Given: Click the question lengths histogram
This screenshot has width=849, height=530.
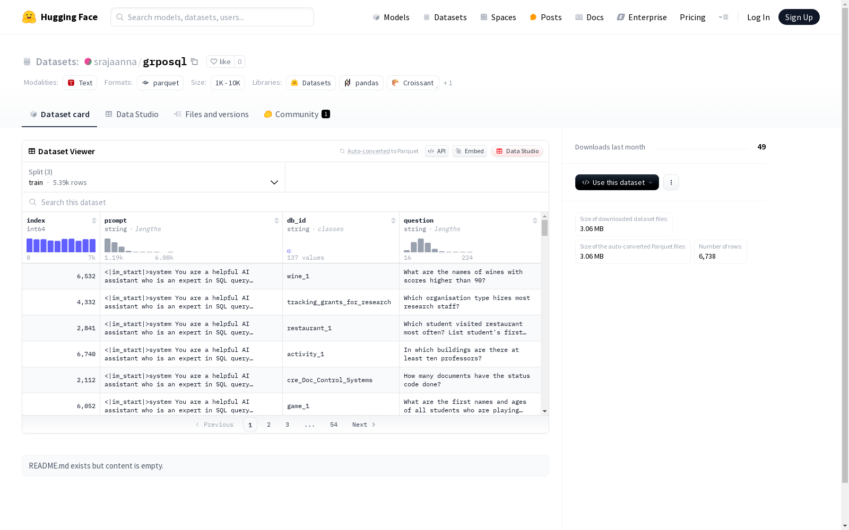Looking at the screenshot, I should tap(438, 245).
